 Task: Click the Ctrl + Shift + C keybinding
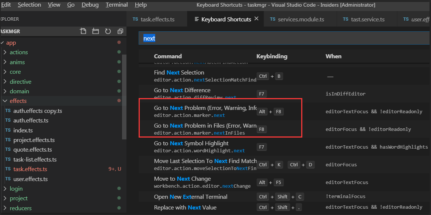pyautogui.click(x=280, y=197)
